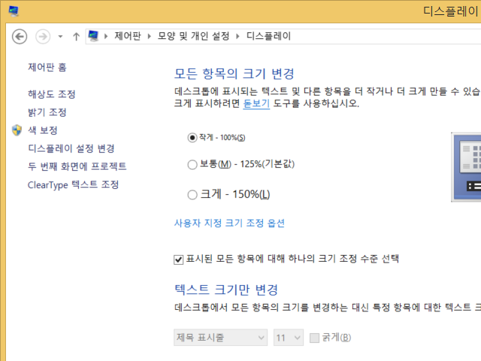The height and width of the screenshot is (361, 481).
Task: Open the font size 11 dropdown
Action: coord(289,338)
